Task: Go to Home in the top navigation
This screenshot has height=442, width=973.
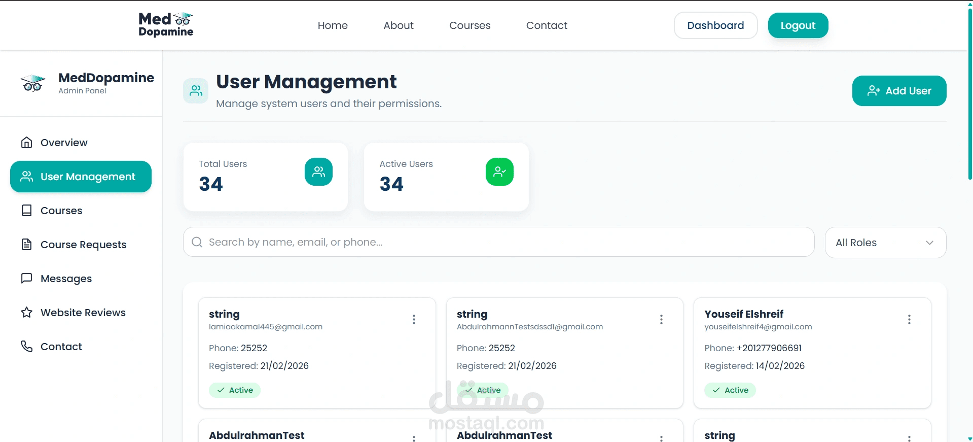Action: [333, 25]
